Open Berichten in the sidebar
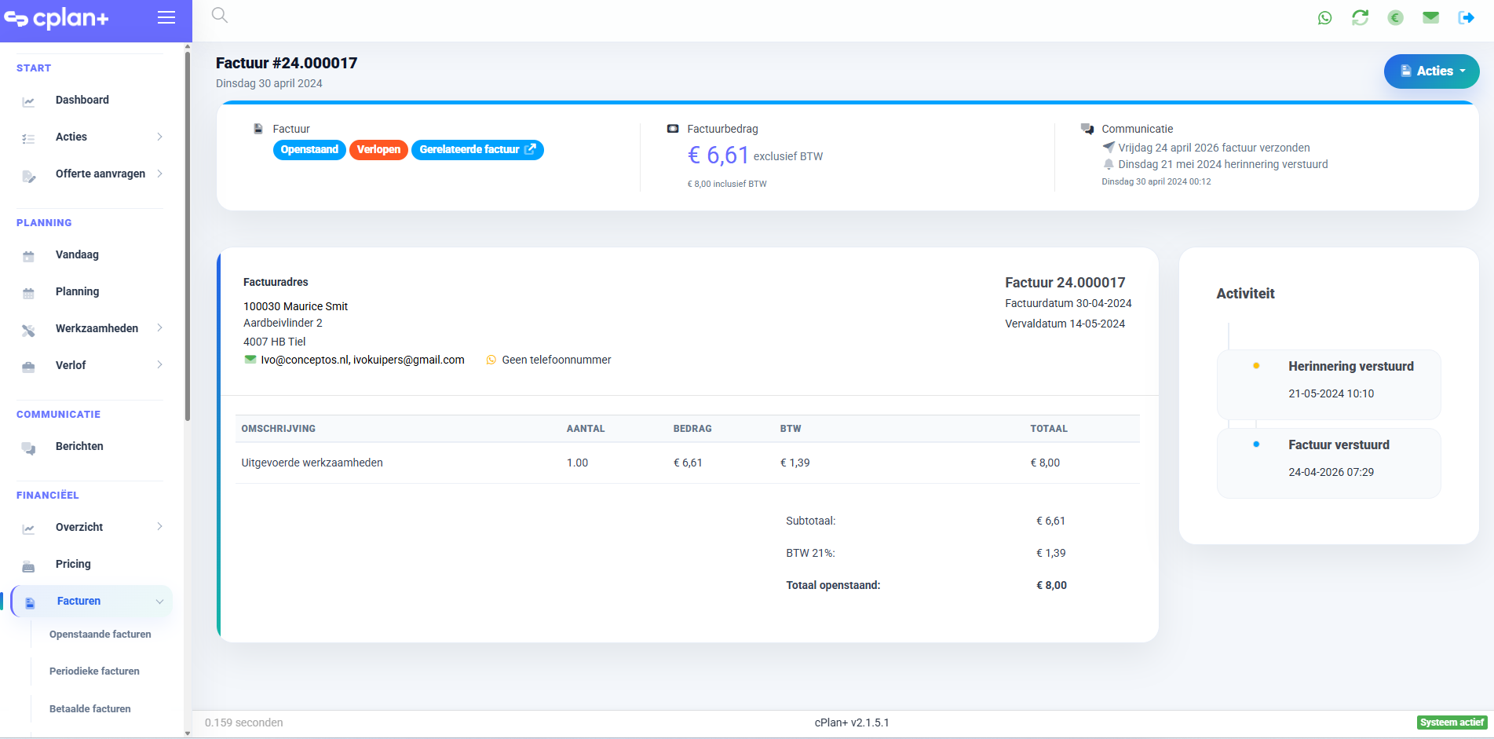Screen dimensions: 1494x739 79,446
